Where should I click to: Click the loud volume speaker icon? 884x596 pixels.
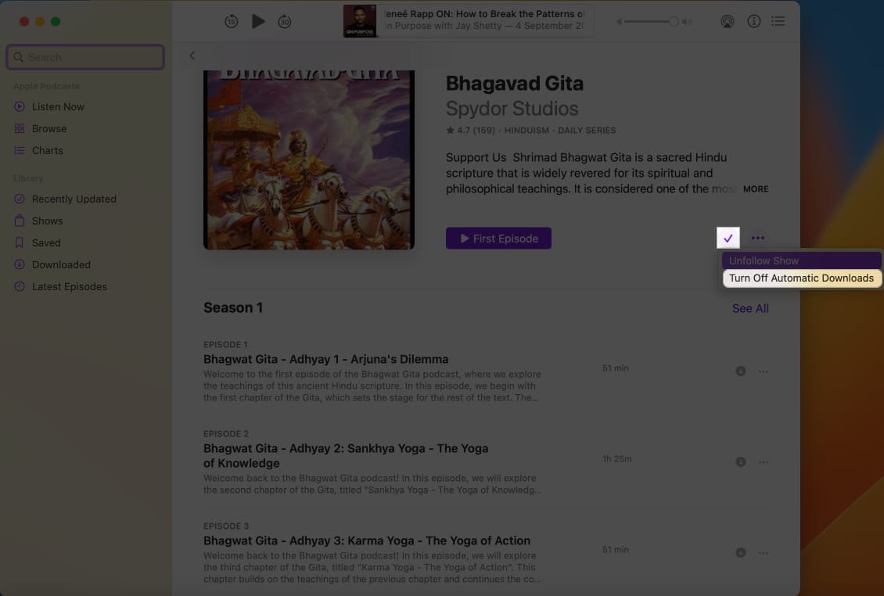click(687, 21)
